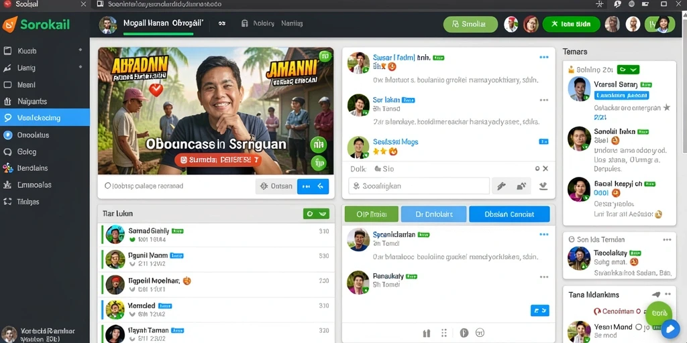Screen dimensions: 687x343
Task: Select the green OlP Iraiai tab
Action: tap(372, 214)
